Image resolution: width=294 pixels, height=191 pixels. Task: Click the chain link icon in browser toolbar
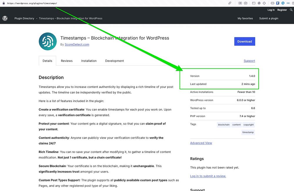pos(230,3)
